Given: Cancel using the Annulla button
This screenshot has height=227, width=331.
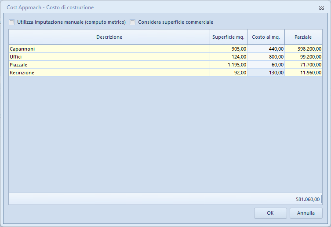Looking at the screenshot, I should tap(306, 213).
